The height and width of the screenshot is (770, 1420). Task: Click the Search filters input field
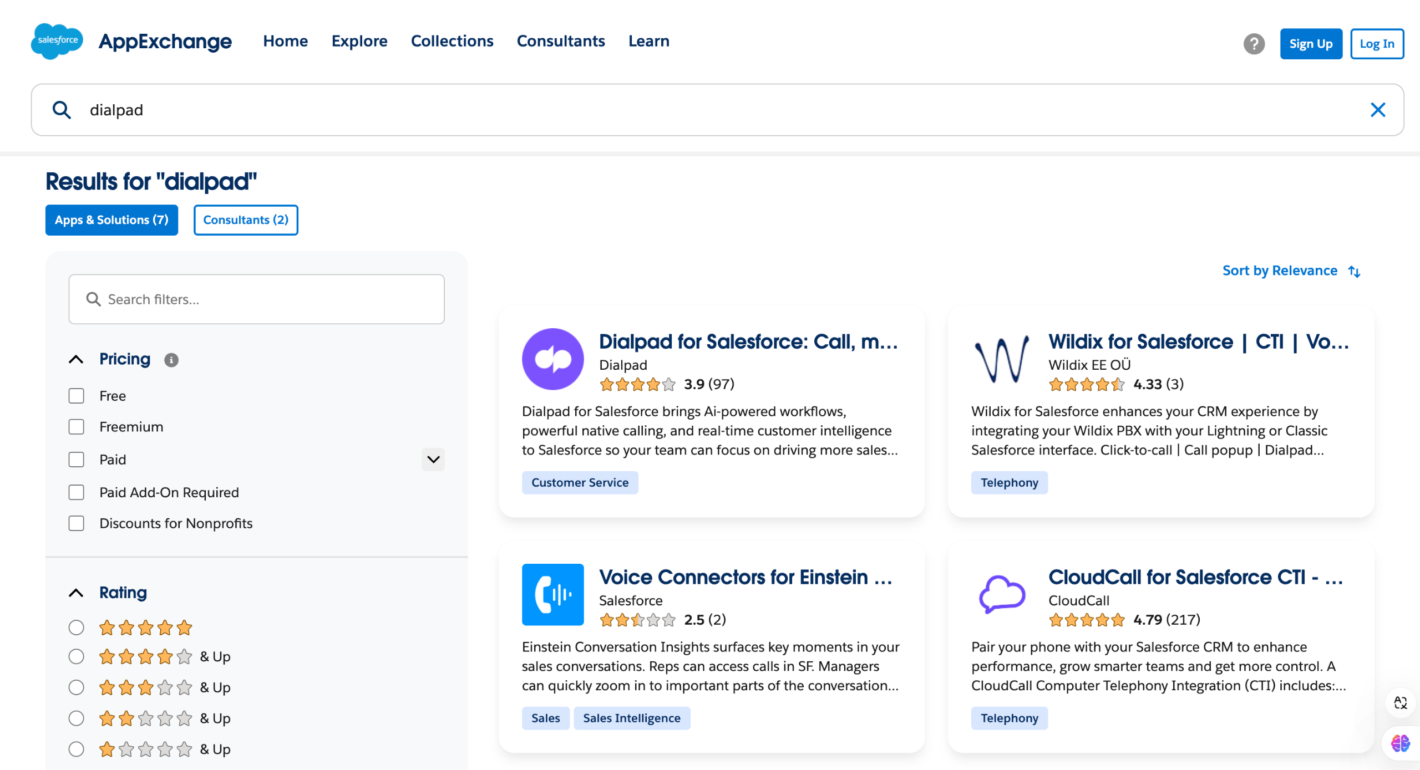[257, 299]
